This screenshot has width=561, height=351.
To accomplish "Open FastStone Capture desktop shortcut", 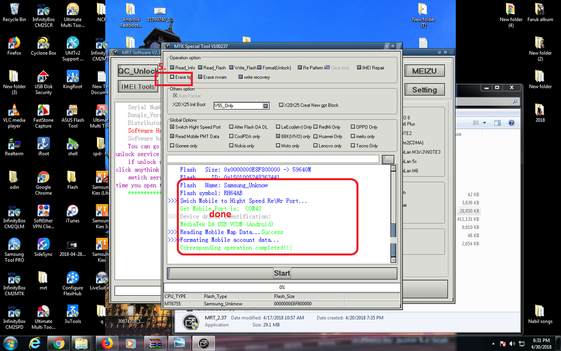I will [43, 116].
